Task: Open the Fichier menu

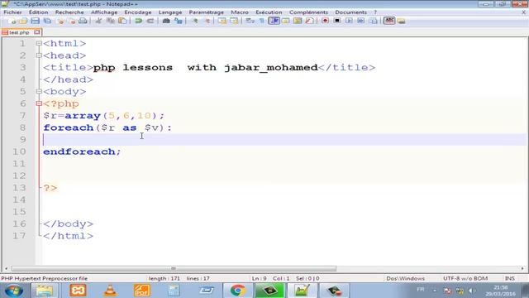Action: point(13,12)
